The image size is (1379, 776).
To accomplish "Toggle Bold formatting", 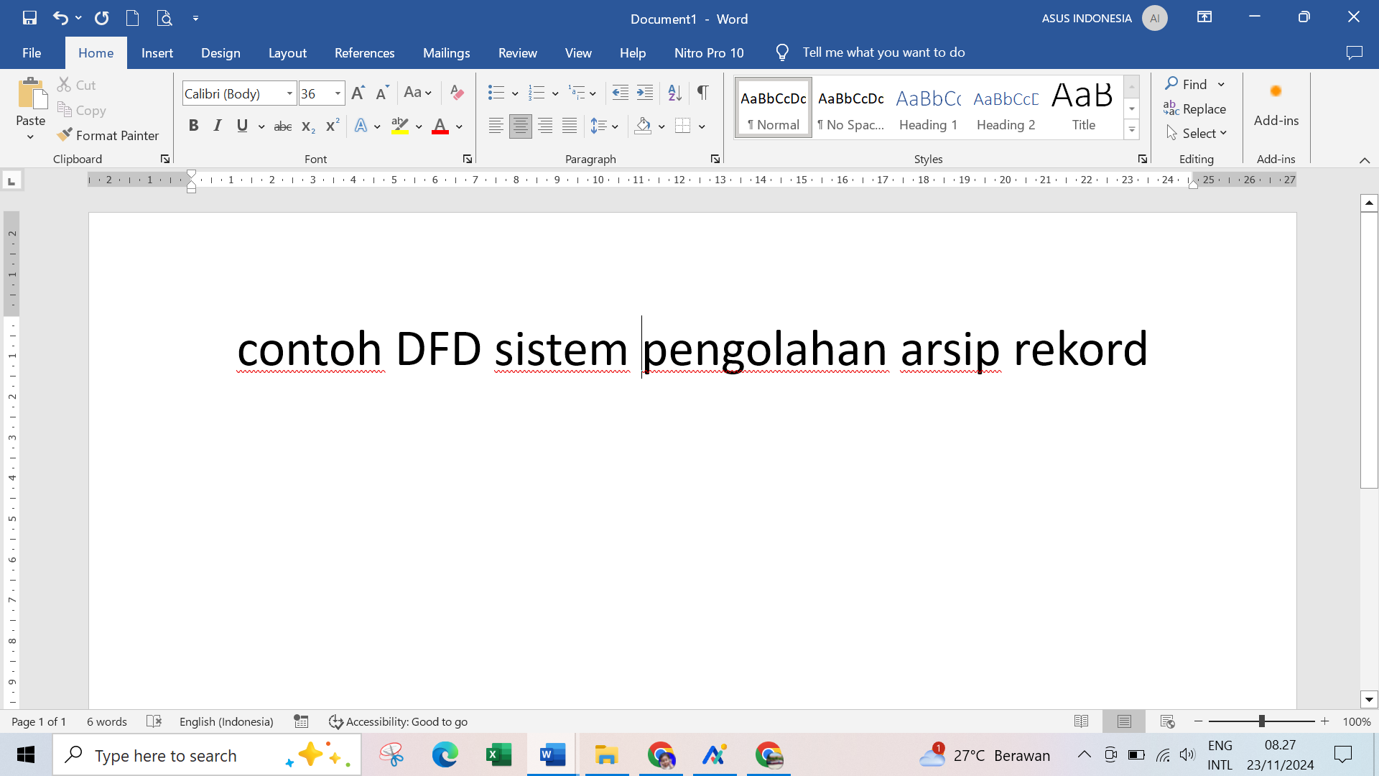I will (x=193, y=126).
